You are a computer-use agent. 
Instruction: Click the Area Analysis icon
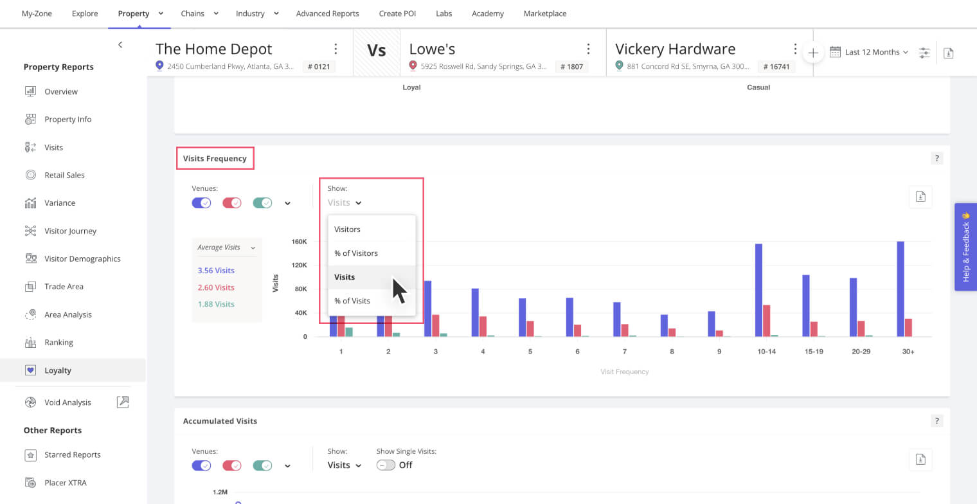click(x=30, y=314)
